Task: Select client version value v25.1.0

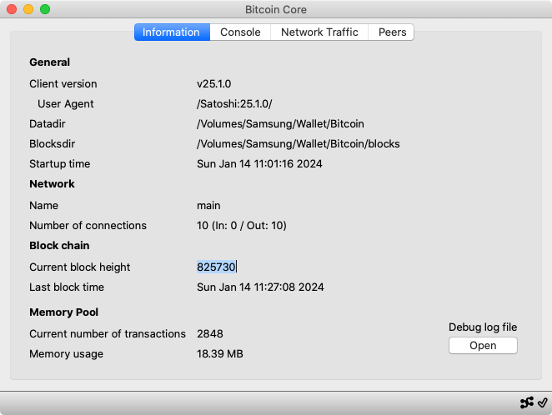Action: pyautogui.click(x=214, y=83)
